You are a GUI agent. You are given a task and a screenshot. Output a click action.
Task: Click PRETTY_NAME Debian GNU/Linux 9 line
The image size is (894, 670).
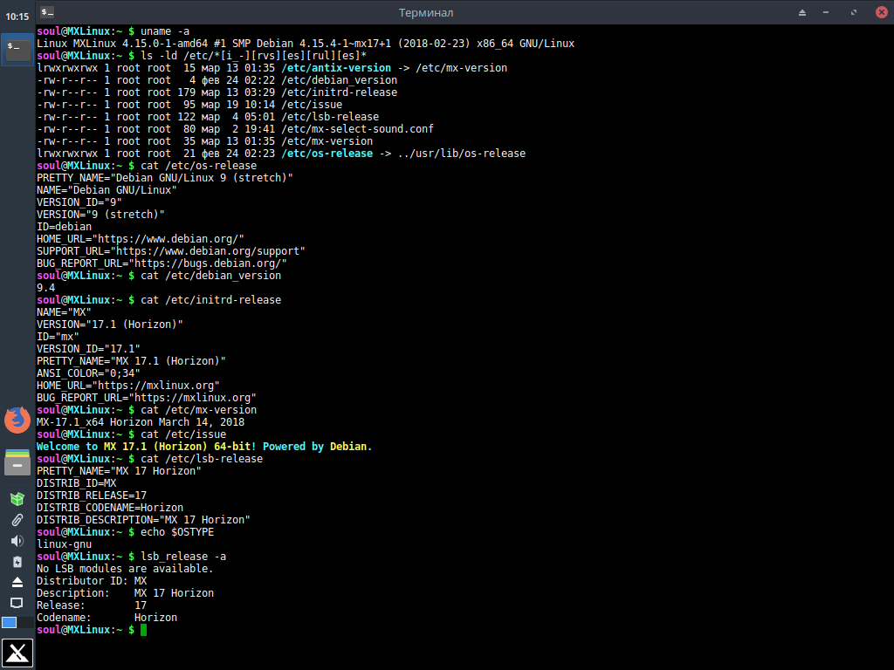(165, 178)
